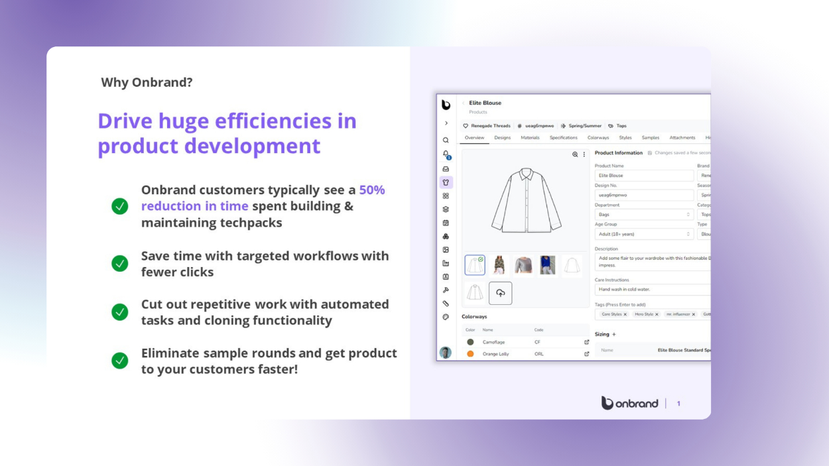
Task: Open the color palette icon in sidebar
Action: [x=446, y=317]
